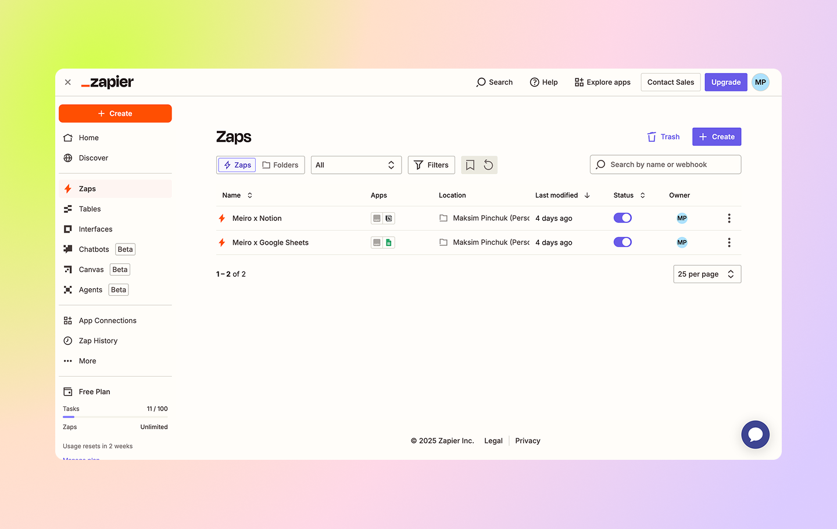Open Interfaces in the sidebar
This screenshot has height=529, width=837.
115,229
